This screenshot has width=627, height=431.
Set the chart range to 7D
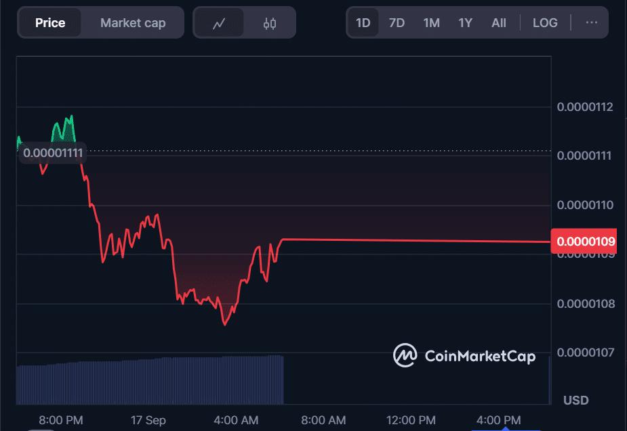point(397,23)
